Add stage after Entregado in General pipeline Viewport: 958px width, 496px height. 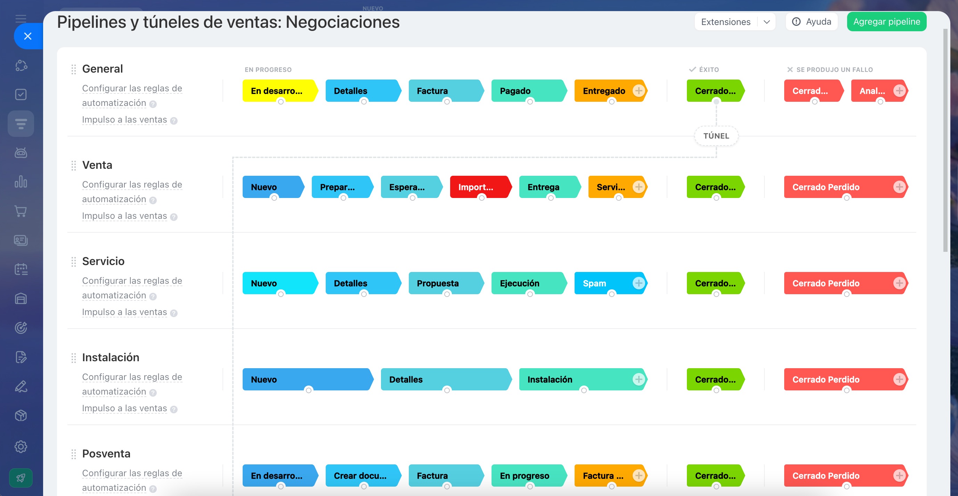pos(639,91)
